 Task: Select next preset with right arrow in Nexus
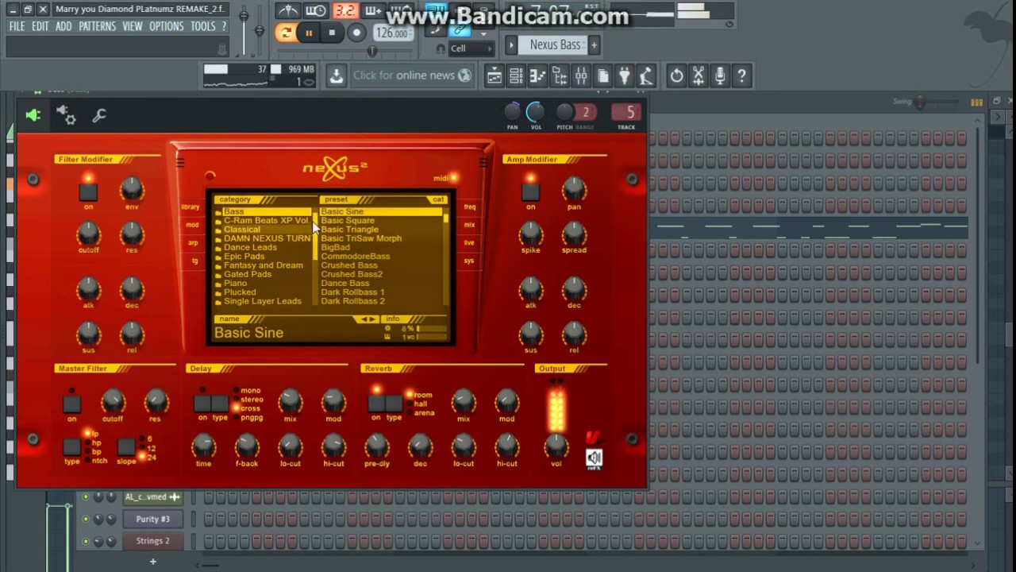click(x=373, y=319)
